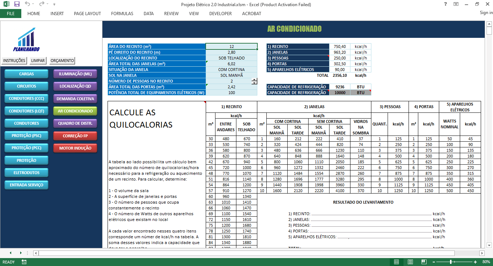493x266 pixels.
Task: Open Ribbon Display Options icon
Action: point(456,4)
